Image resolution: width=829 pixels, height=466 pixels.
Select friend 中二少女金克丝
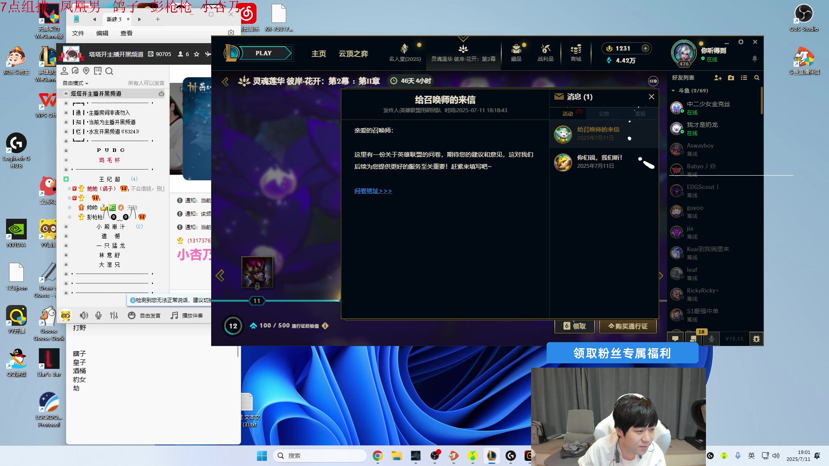[715, 108]
